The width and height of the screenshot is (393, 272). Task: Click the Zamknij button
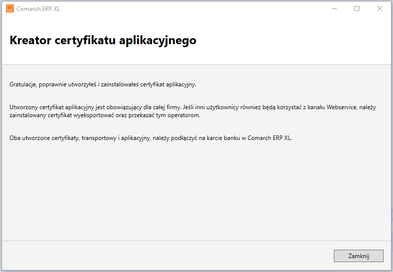pyautogui.click(x=359, y=256)
